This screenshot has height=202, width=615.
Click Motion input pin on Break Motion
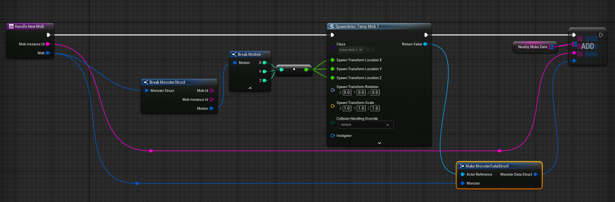tap(235, 63)
